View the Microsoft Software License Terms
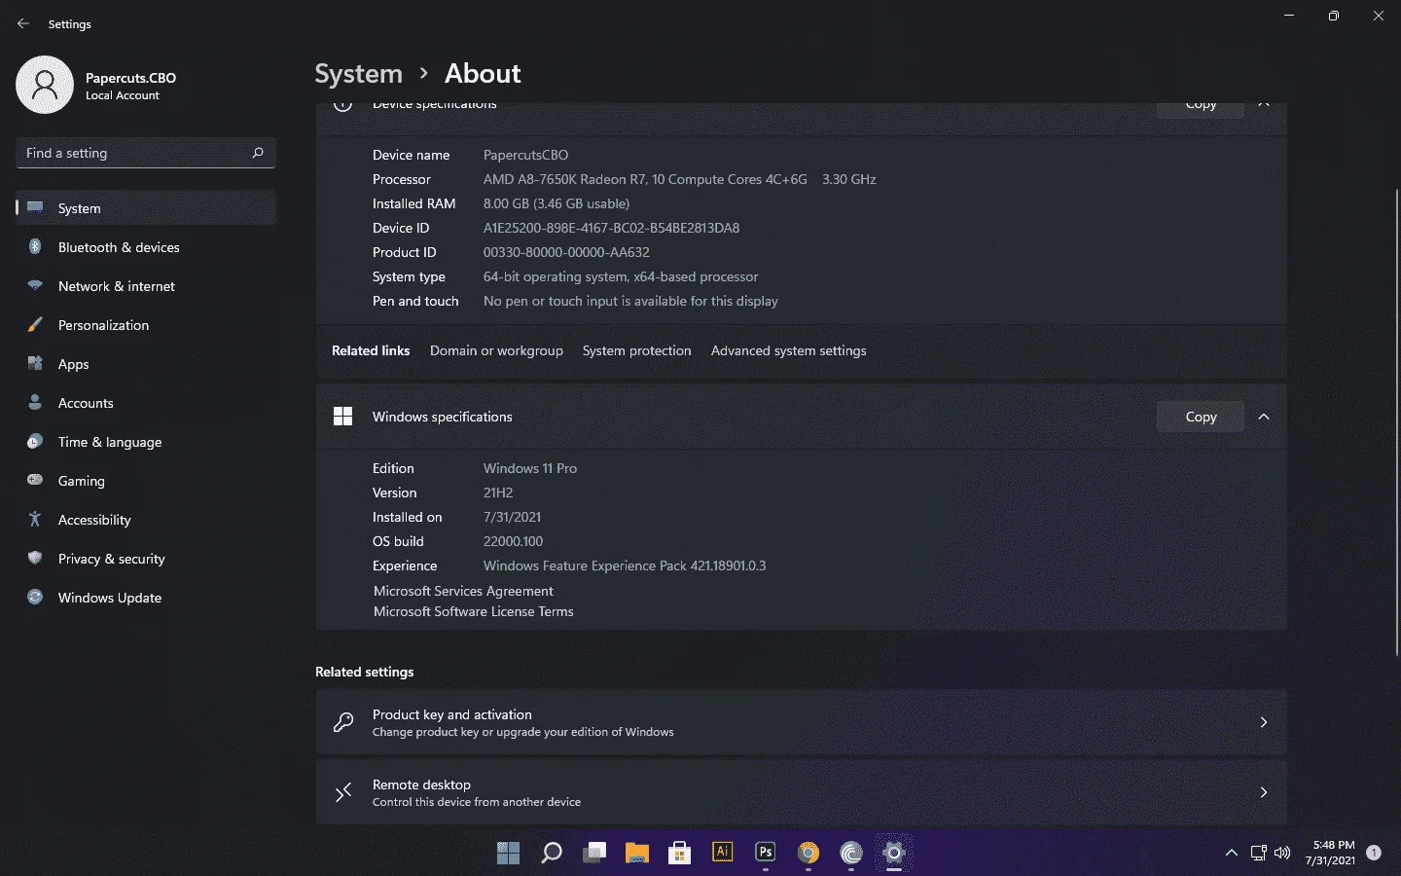 [x=474, y=611]
